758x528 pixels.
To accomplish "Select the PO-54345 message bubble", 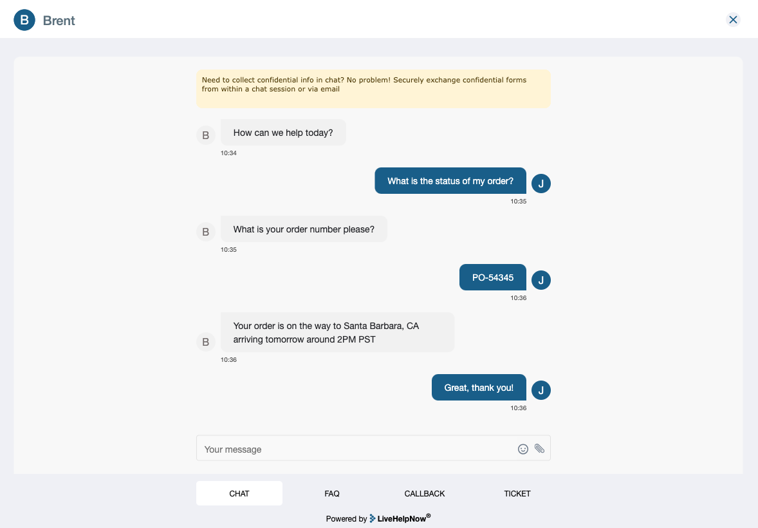I will click(493, 277).
